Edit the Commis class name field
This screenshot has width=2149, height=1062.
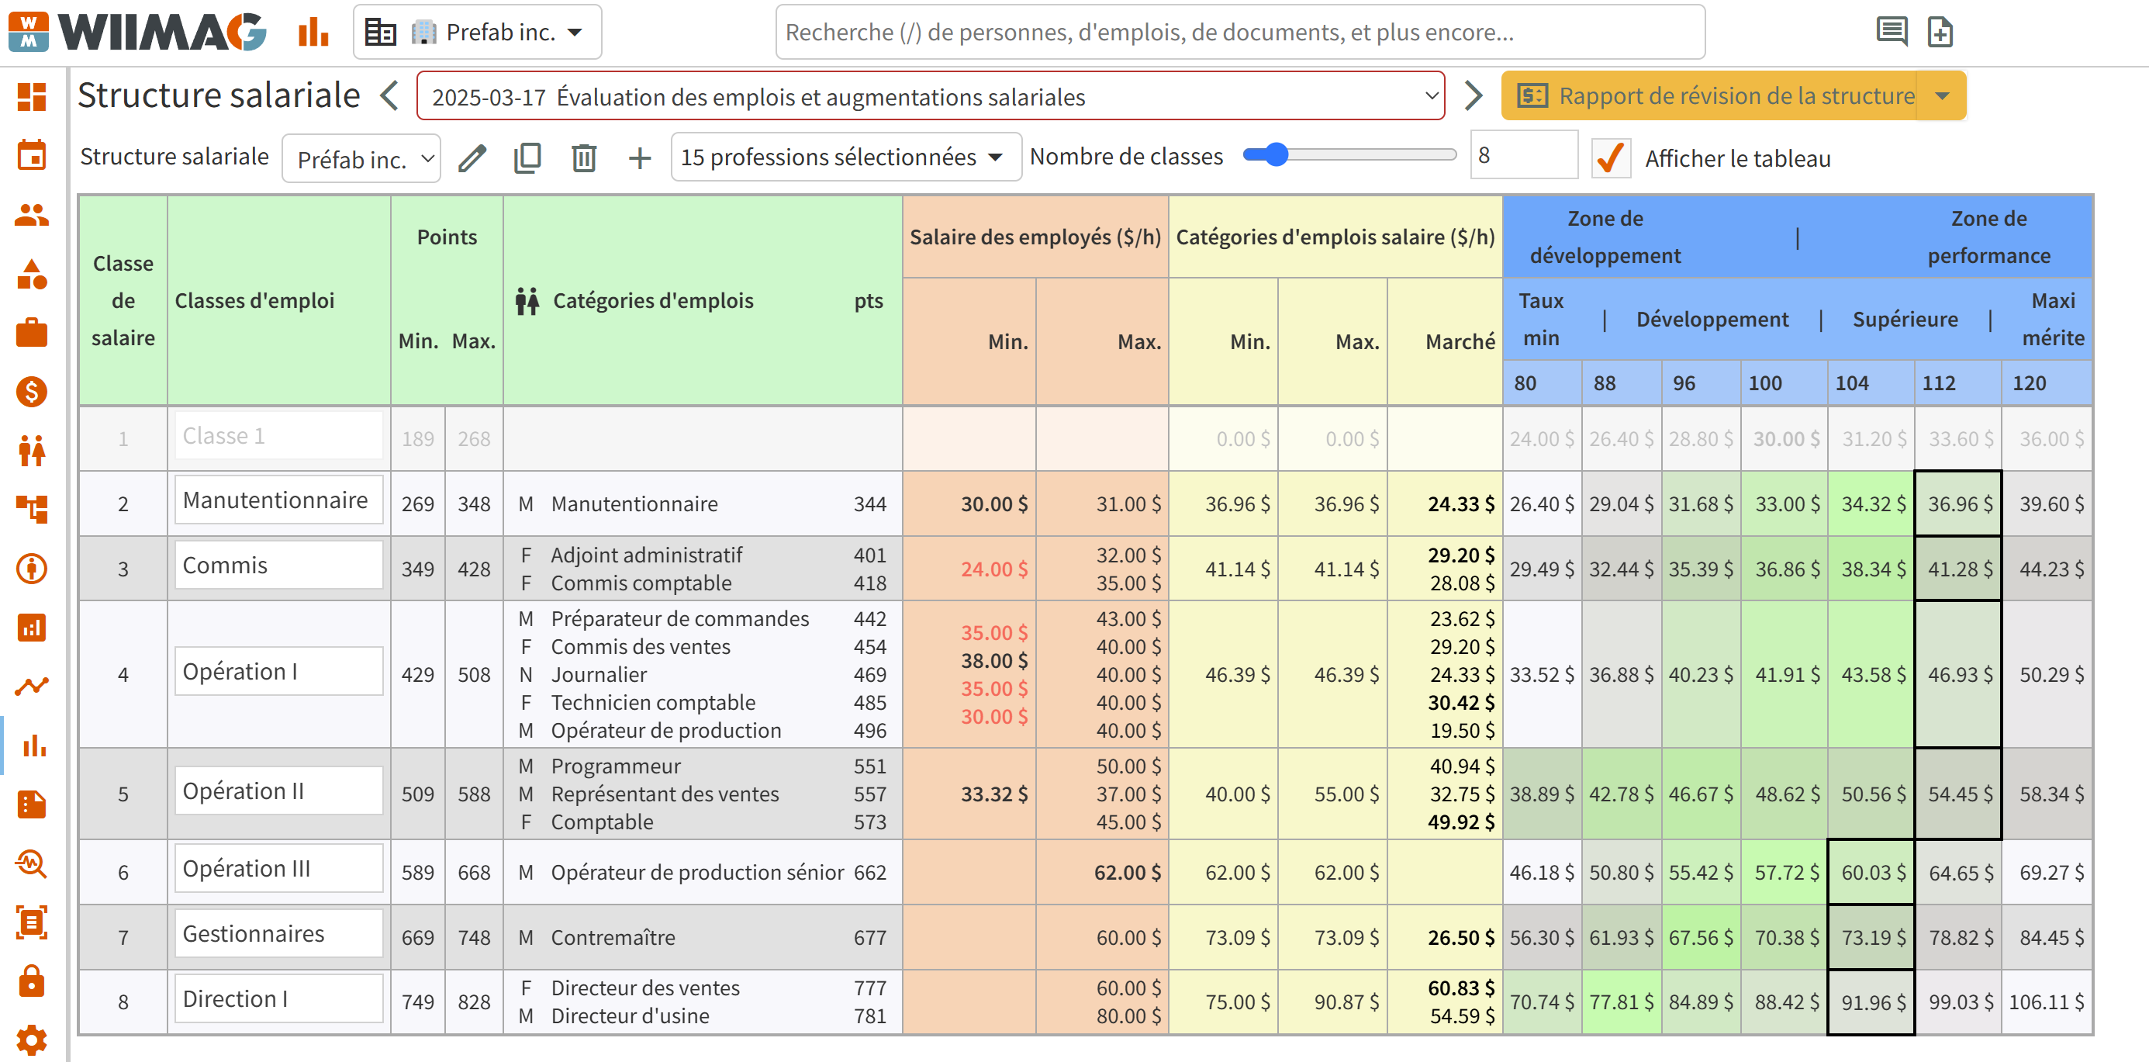point(278,565)
